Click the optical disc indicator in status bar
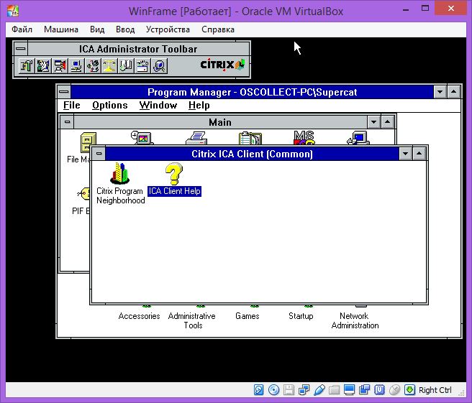 273,390
